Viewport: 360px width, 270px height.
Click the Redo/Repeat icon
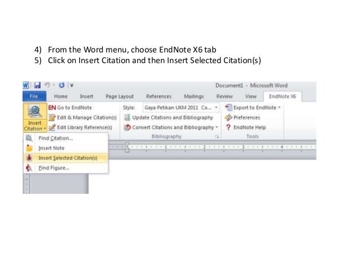click(x=62, y=85)
